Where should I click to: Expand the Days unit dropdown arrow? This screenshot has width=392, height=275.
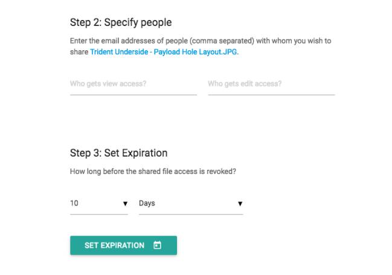pyautogui.click(x=240, y=204)
